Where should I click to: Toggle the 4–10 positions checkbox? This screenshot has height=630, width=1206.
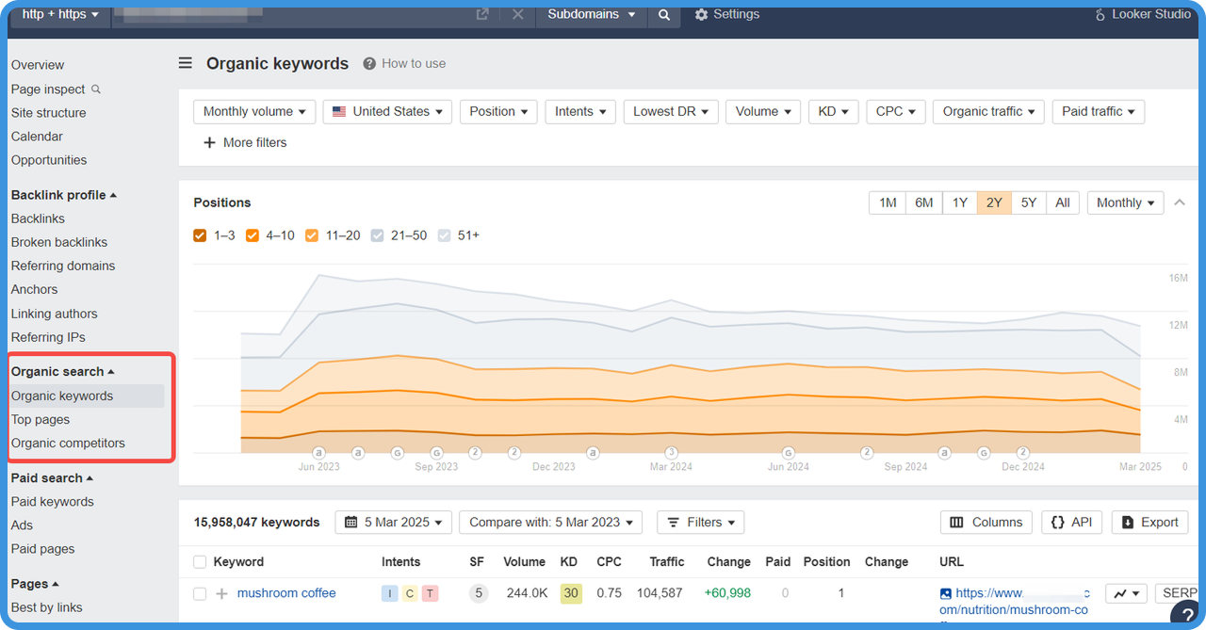253,235
